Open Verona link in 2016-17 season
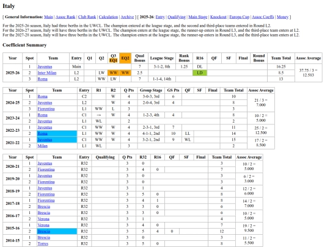 tap(43, 219)
